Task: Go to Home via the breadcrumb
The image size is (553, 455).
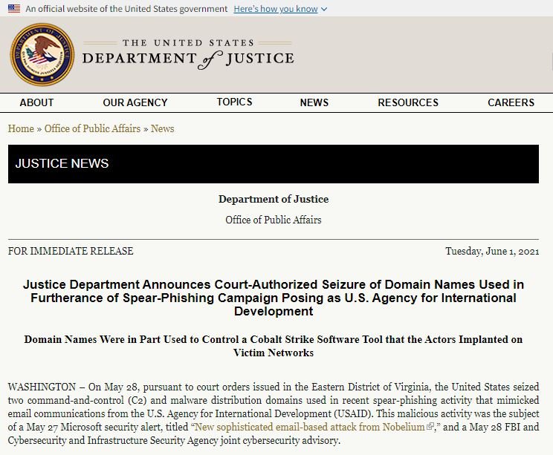Action: tap(21, 128)
